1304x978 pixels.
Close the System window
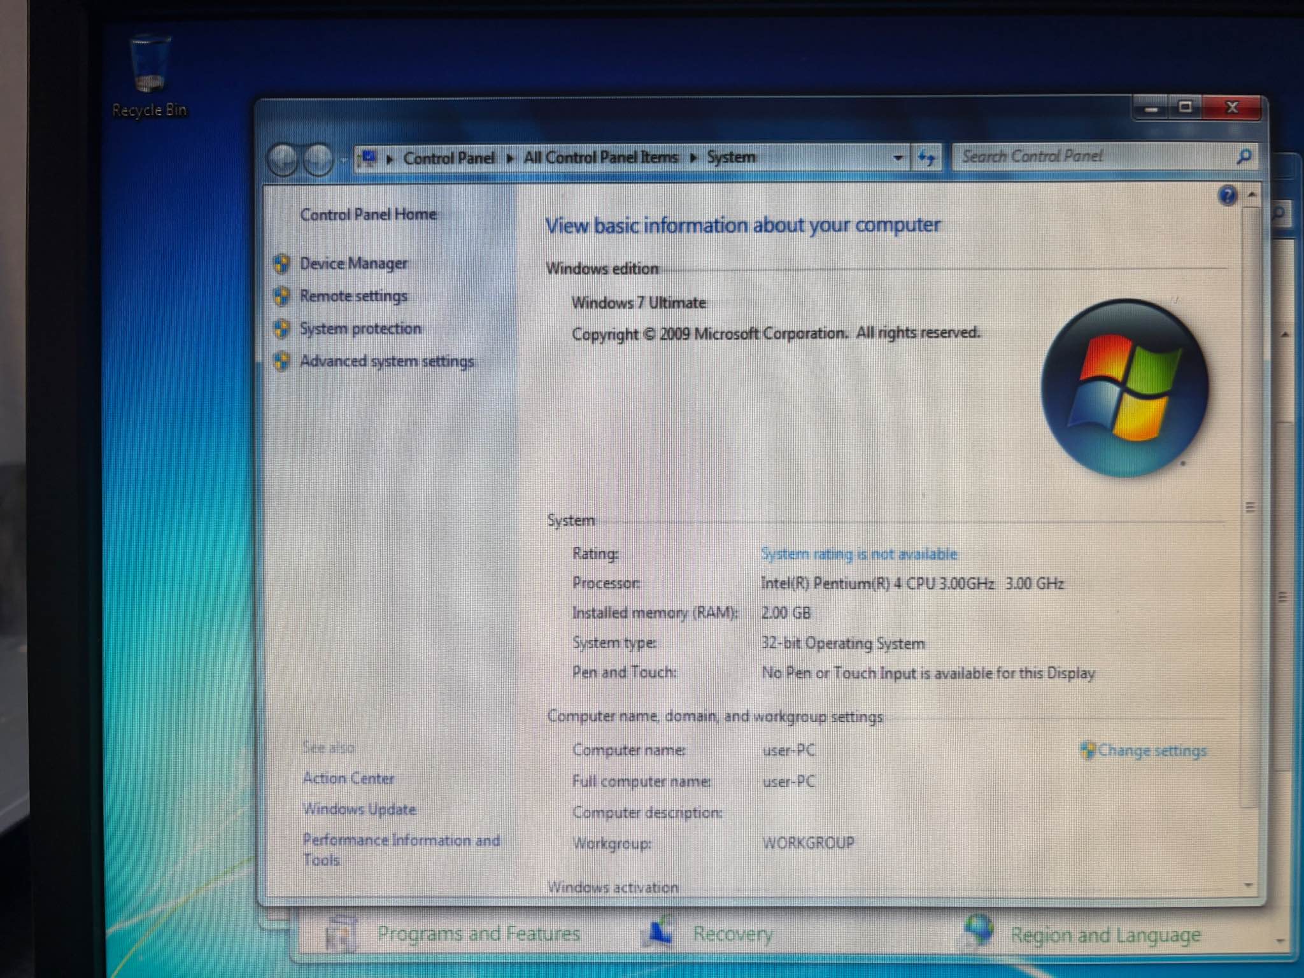(x=1231, y=108)
